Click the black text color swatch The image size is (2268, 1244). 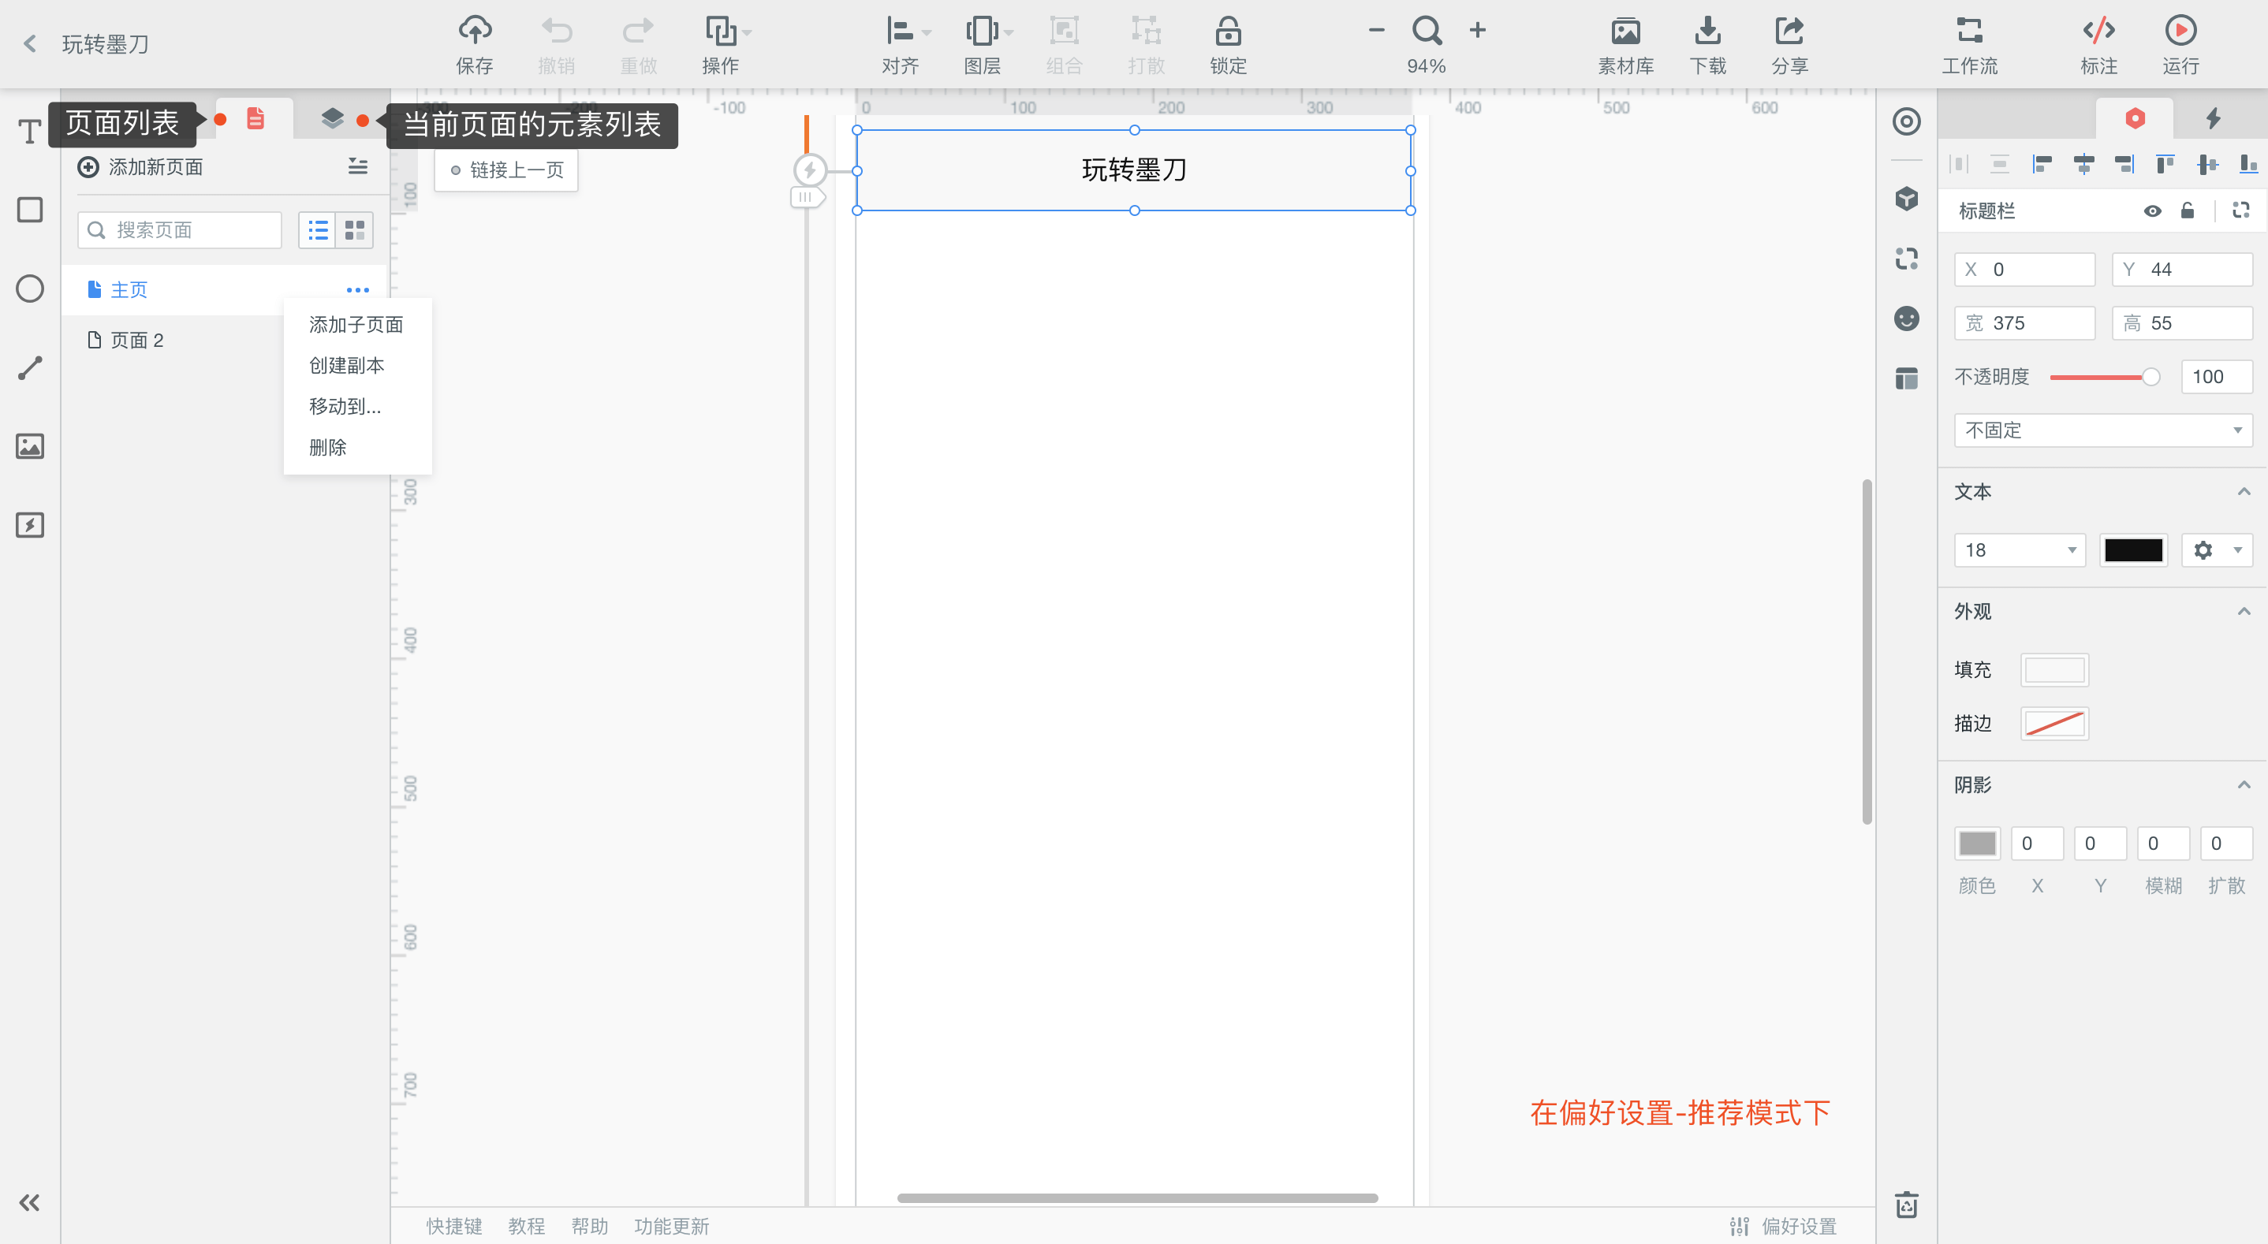coord(2132,550)
